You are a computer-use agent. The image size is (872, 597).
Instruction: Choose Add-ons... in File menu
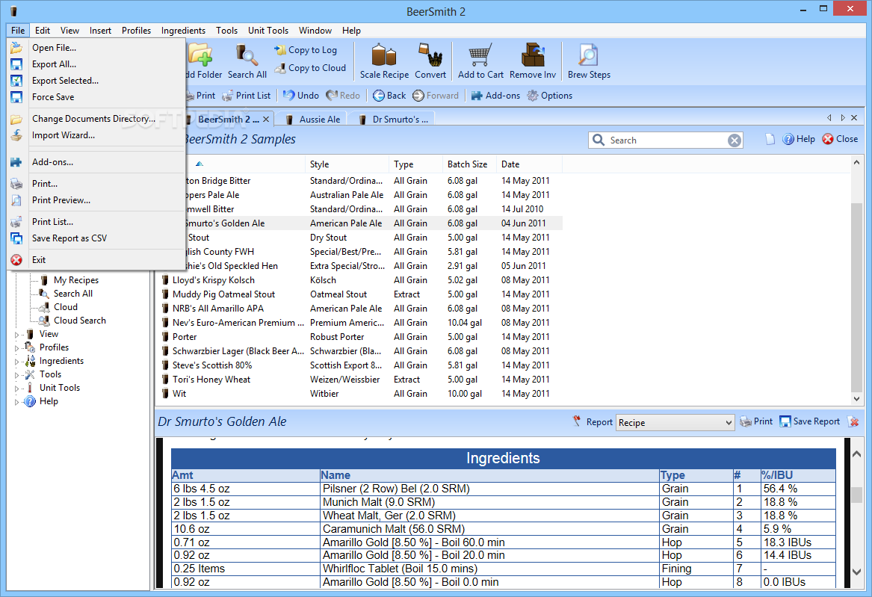point(96,162)
